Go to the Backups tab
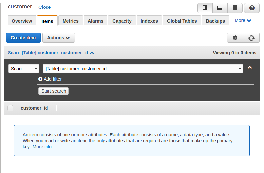 (215, 21)
